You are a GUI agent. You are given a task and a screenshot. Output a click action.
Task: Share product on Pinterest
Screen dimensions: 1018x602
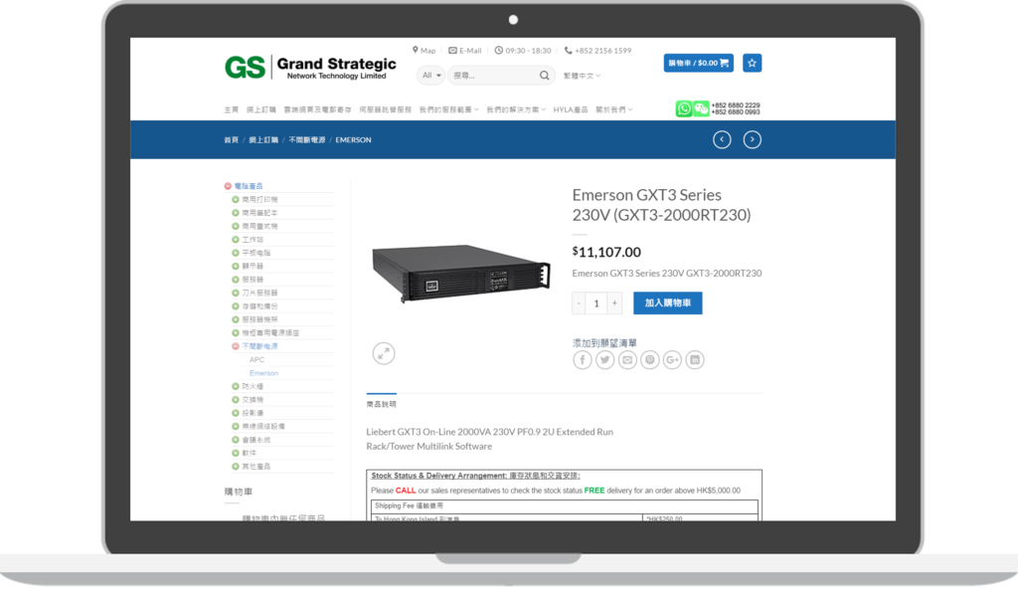click(x=650, y=360)
